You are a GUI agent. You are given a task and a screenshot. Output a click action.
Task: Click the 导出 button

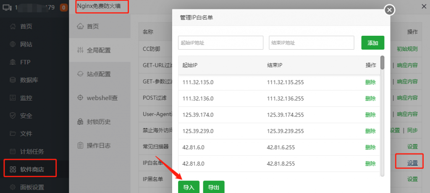214,187
